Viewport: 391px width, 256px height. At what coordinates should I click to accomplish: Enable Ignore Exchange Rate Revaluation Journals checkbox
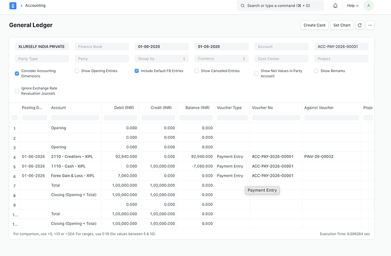(16, 91)
